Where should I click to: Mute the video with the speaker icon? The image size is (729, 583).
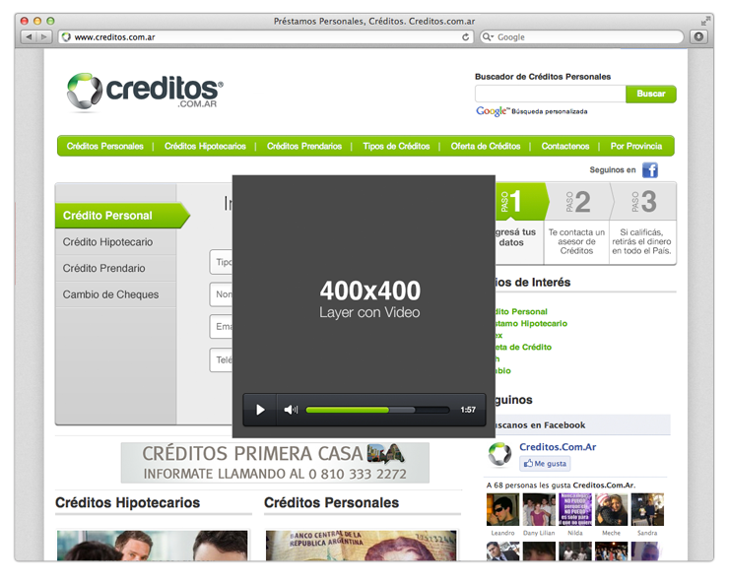[291, 410]
